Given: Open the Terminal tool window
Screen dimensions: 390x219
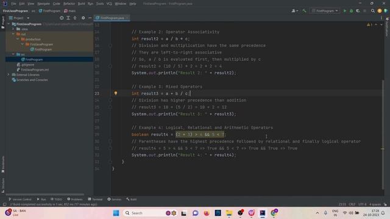Looking at the screenshot, I should 95,199.
